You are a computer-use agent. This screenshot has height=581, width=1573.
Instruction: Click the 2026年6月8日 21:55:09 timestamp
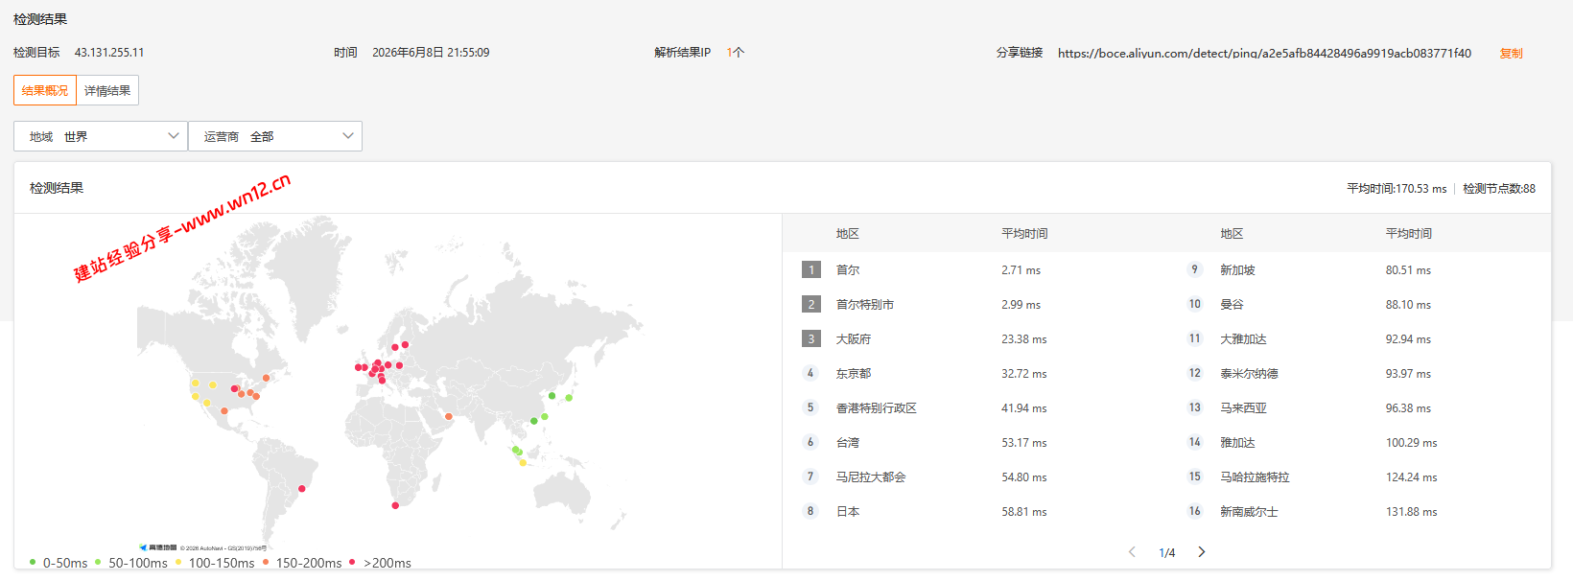click(431, 52)
